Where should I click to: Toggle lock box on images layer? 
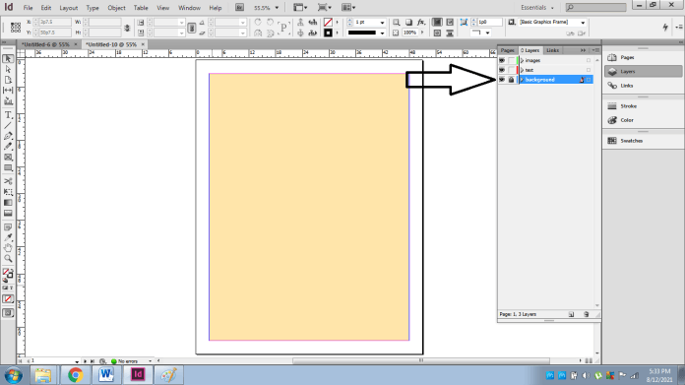pyautogui.click(x=511, y=60)
